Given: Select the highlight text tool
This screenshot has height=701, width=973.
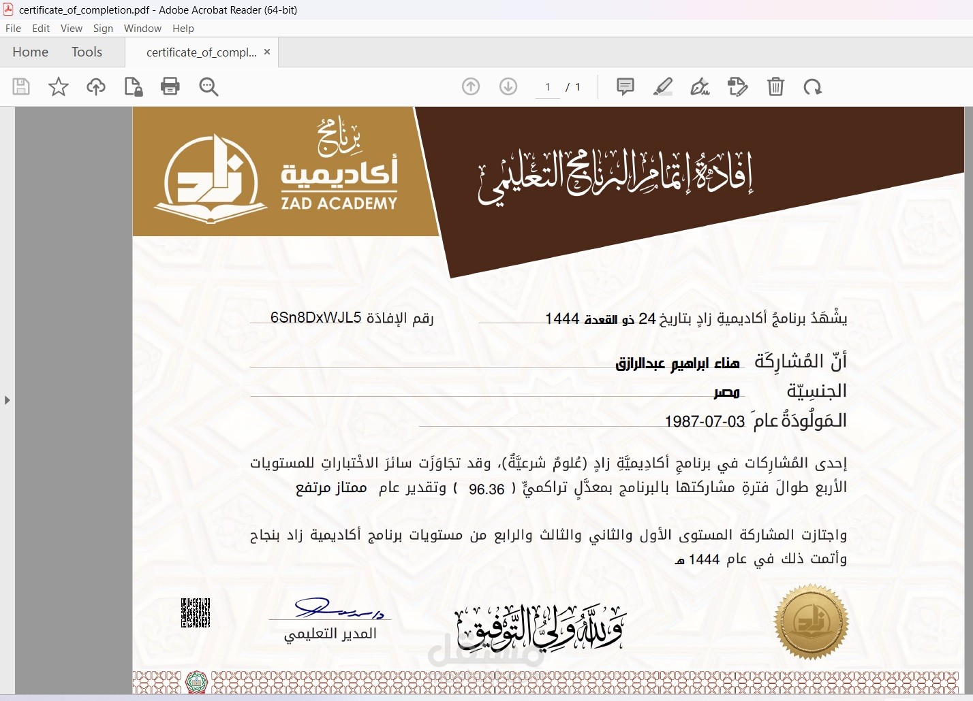Looking at the screenshot, I should 663,86.
